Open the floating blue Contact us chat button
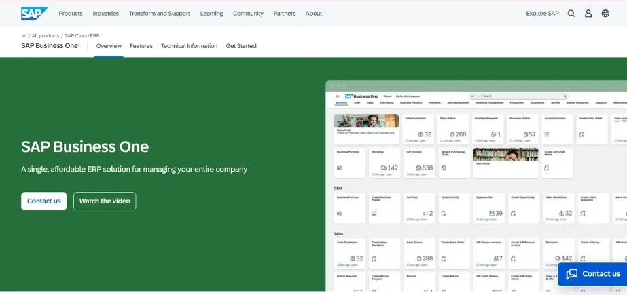This screenshot has height=295, width=627. (x=593, y=274)
